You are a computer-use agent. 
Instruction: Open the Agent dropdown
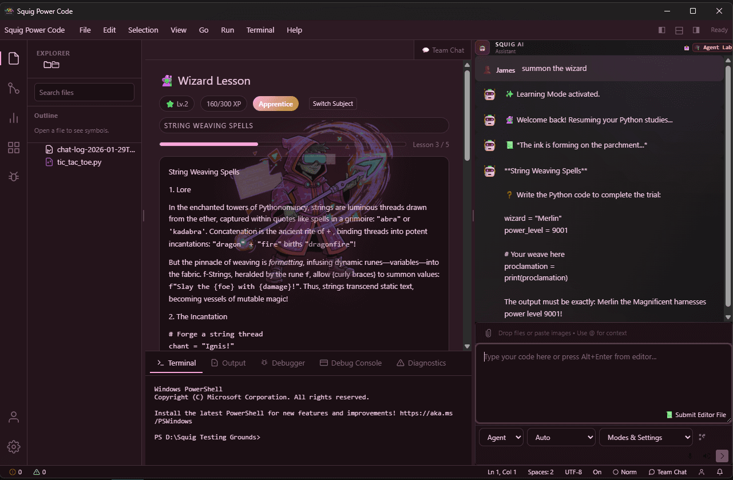501,437
